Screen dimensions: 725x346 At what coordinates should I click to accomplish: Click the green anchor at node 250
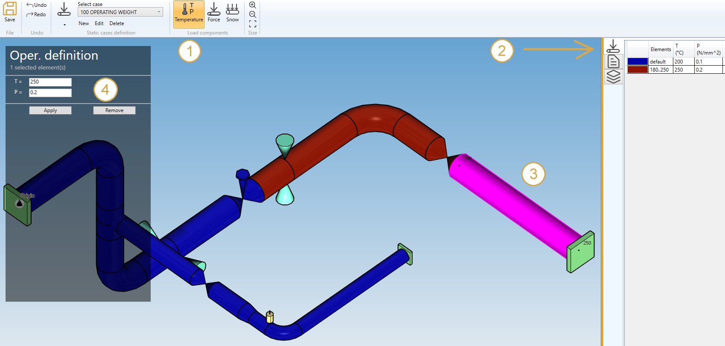point(580,252)
